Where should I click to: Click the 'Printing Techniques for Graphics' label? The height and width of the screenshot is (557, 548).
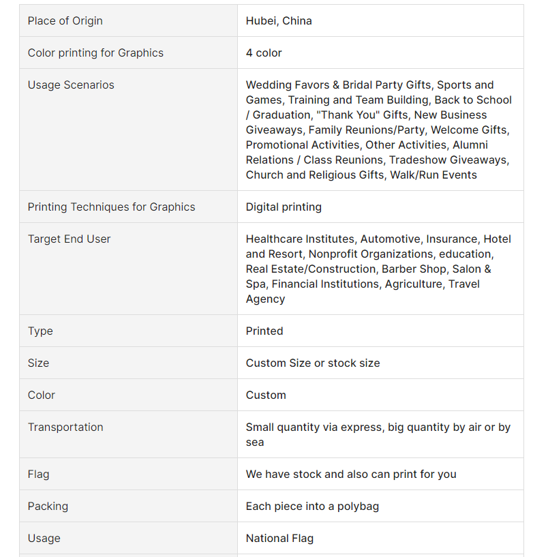pyautogui.click(x=112, y=207)
